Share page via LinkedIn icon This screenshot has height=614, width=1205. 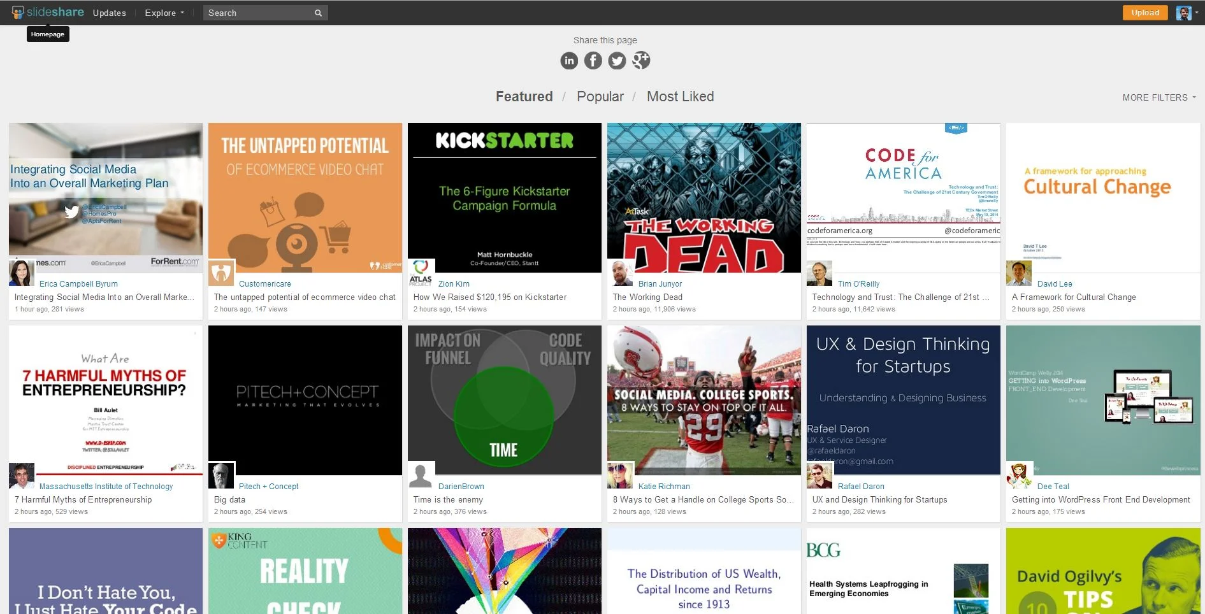[x=569, y=61]
